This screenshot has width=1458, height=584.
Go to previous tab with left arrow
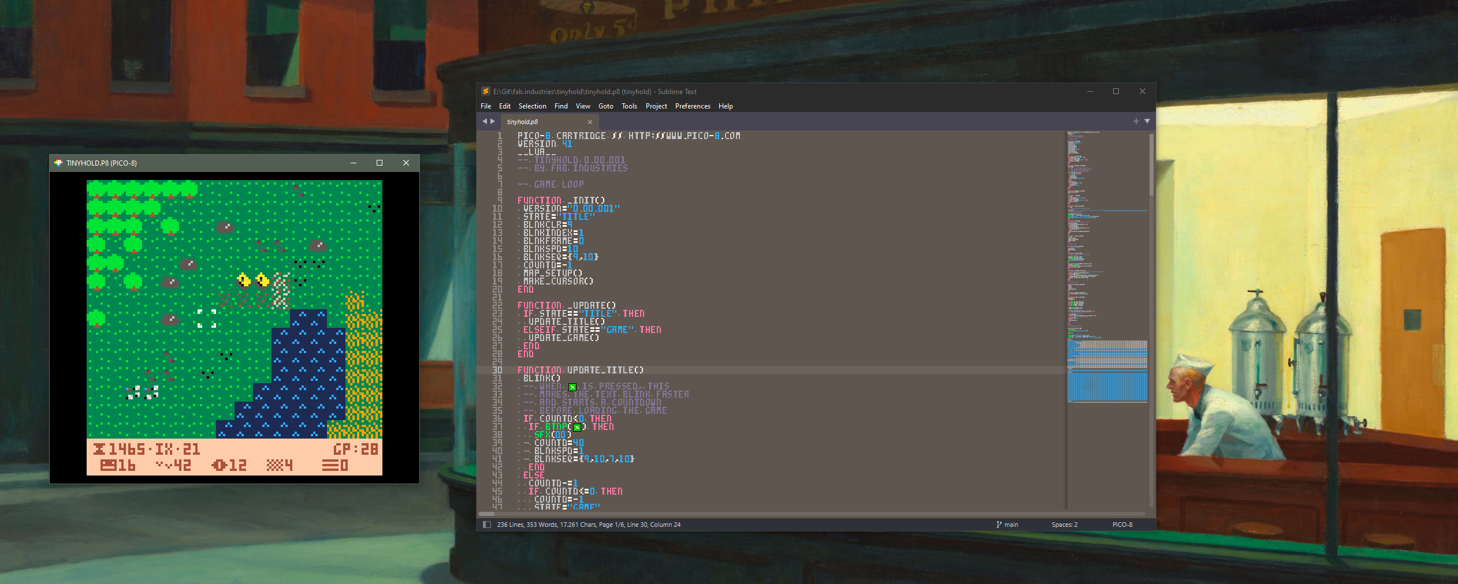click(485, 121)
